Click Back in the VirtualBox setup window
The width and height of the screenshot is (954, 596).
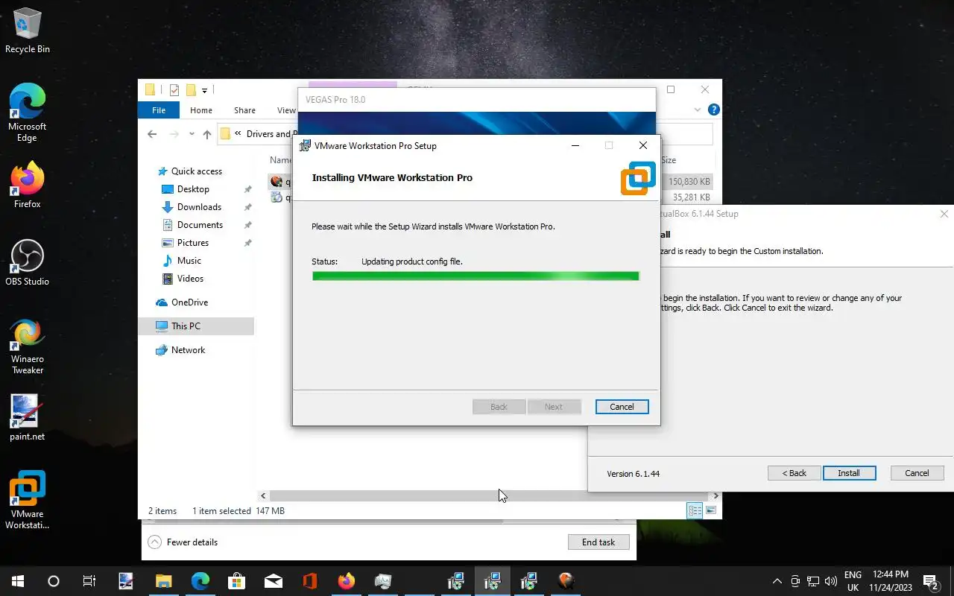tap(795, 473)
